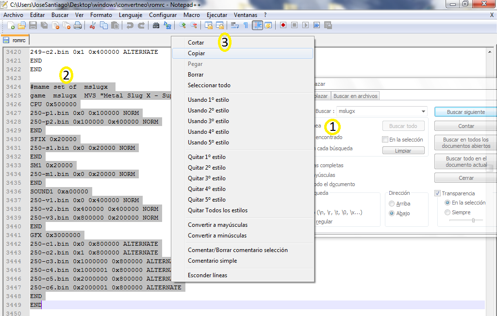
Task: Print the document with the printer icon
Action: point(78,25)
